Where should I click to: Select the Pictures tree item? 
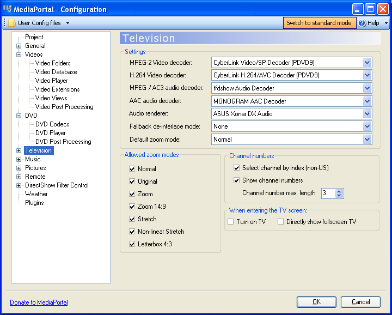click(x=35, y=168)
